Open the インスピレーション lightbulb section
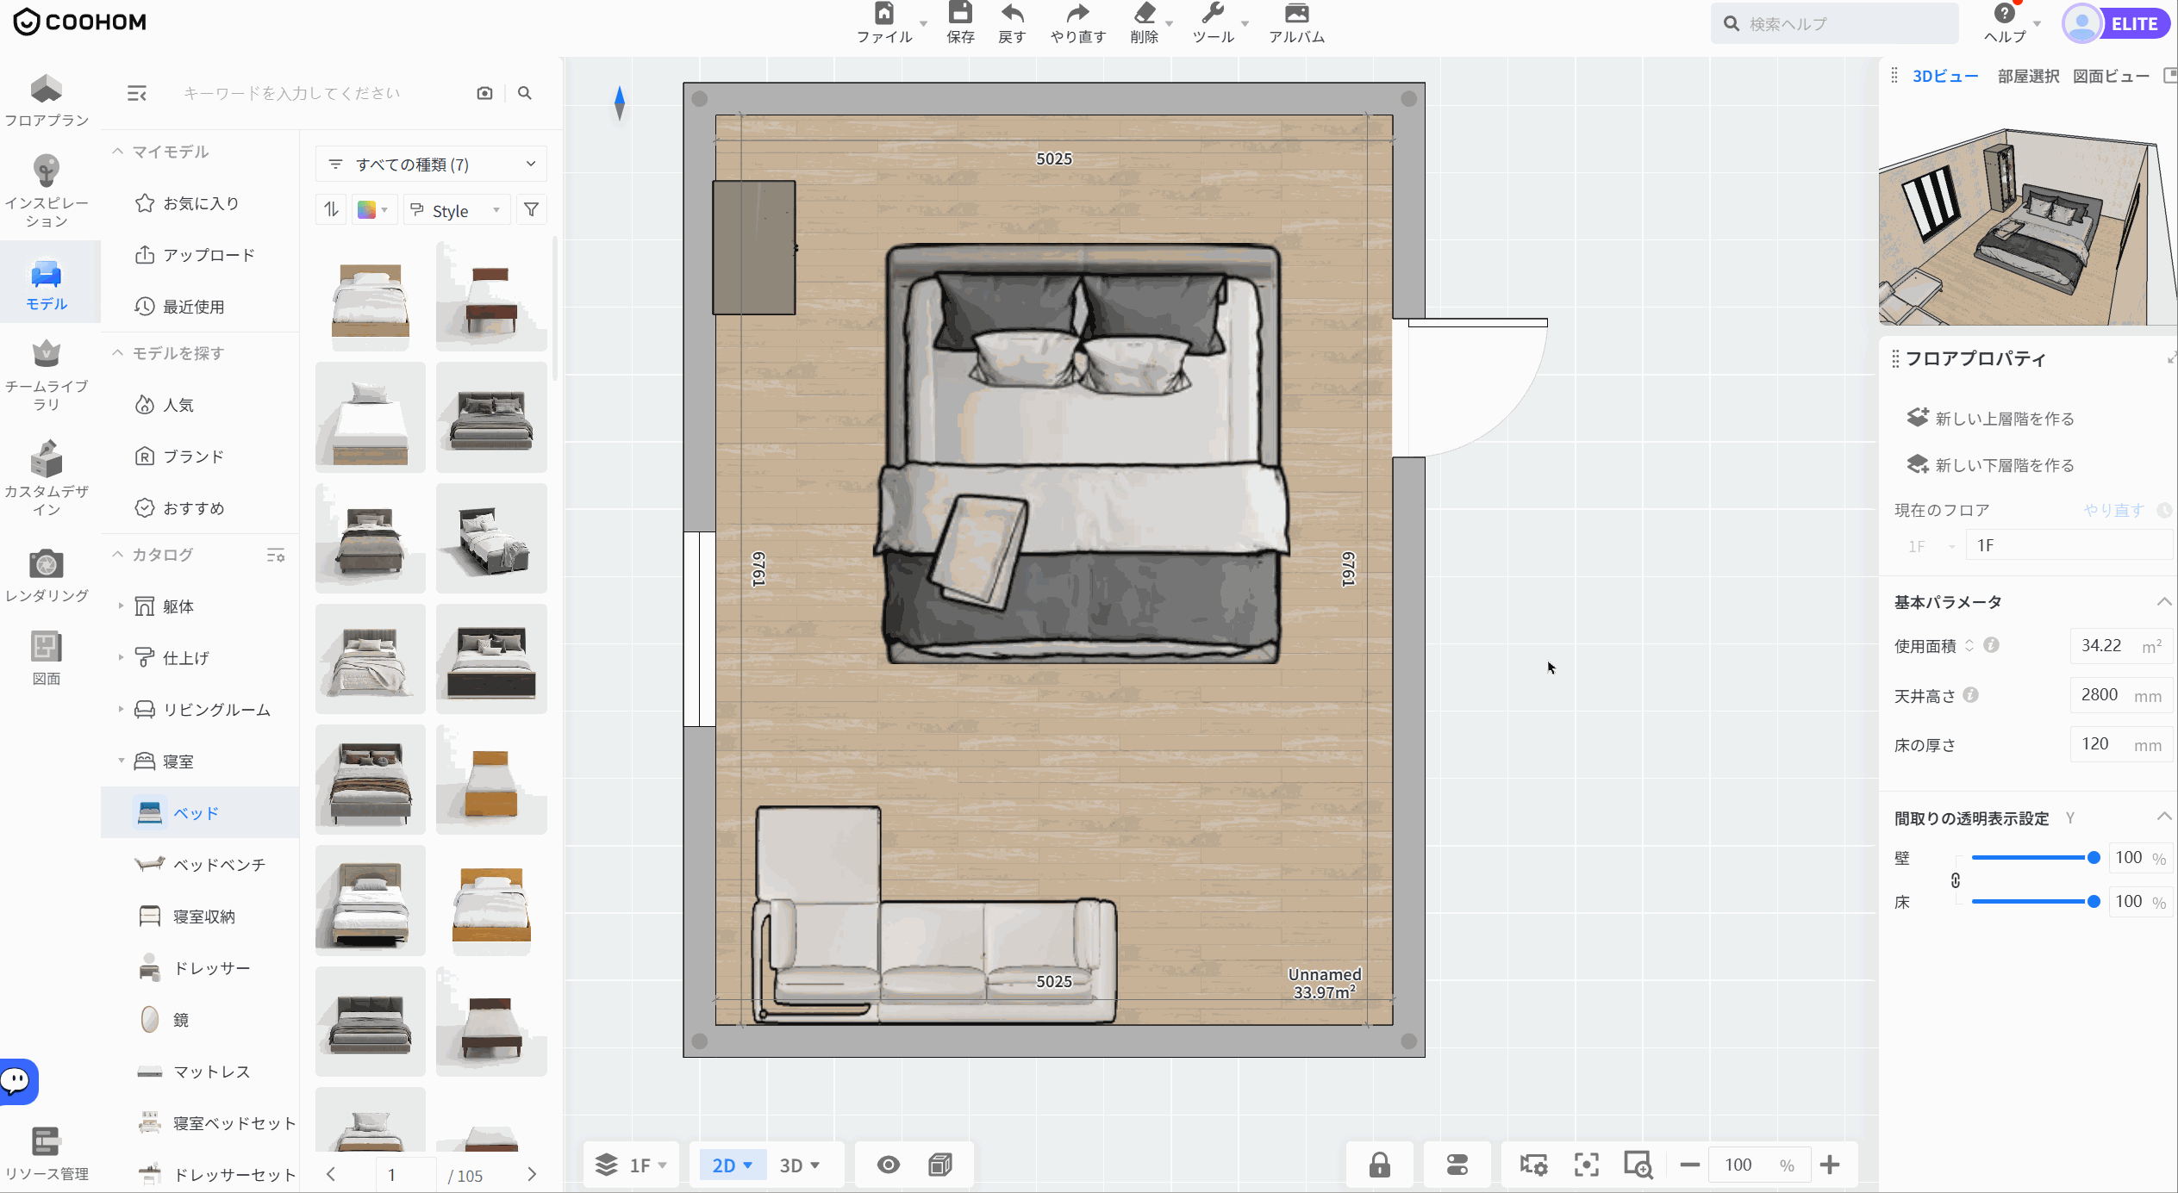This screenshot has width=2178, height=1193. tap(47, 191)
